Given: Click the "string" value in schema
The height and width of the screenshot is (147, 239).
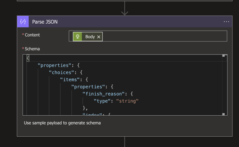Looking at the screenshot, I should point(127,101).
